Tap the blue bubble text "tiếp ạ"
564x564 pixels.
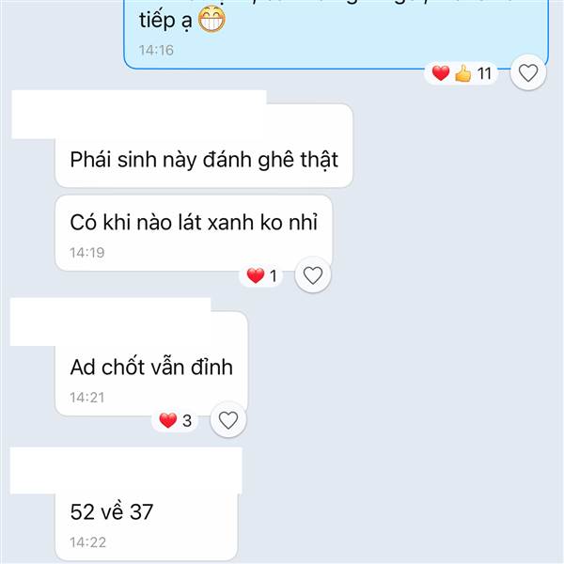(x=165, y=21)
